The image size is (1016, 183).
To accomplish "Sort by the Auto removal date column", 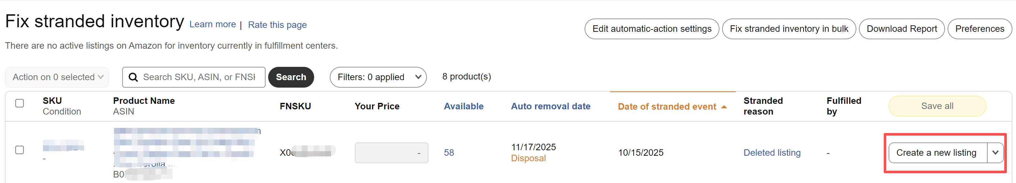I will (x=550, y=106).
